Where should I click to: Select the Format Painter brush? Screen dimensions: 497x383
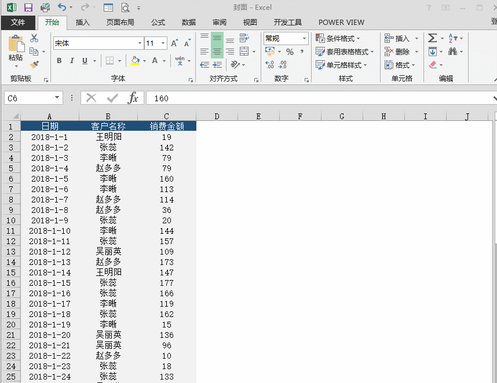click(x=34, y=65)
